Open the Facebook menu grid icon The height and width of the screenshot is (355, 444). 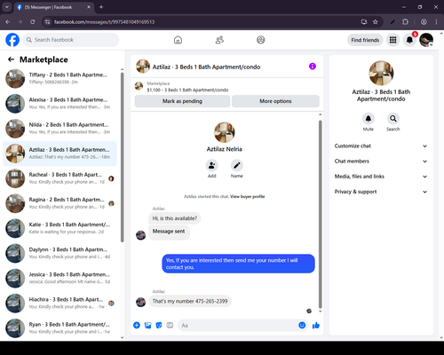tap(392, 40)
